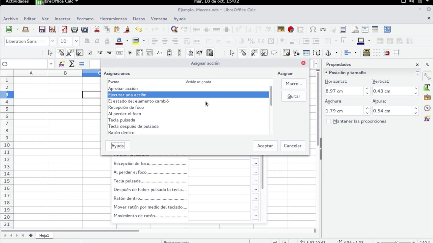This screenshot has width=433, height=243.
Task: Click Cancelar in Asignar acción dialog
Action: [293, 146]
